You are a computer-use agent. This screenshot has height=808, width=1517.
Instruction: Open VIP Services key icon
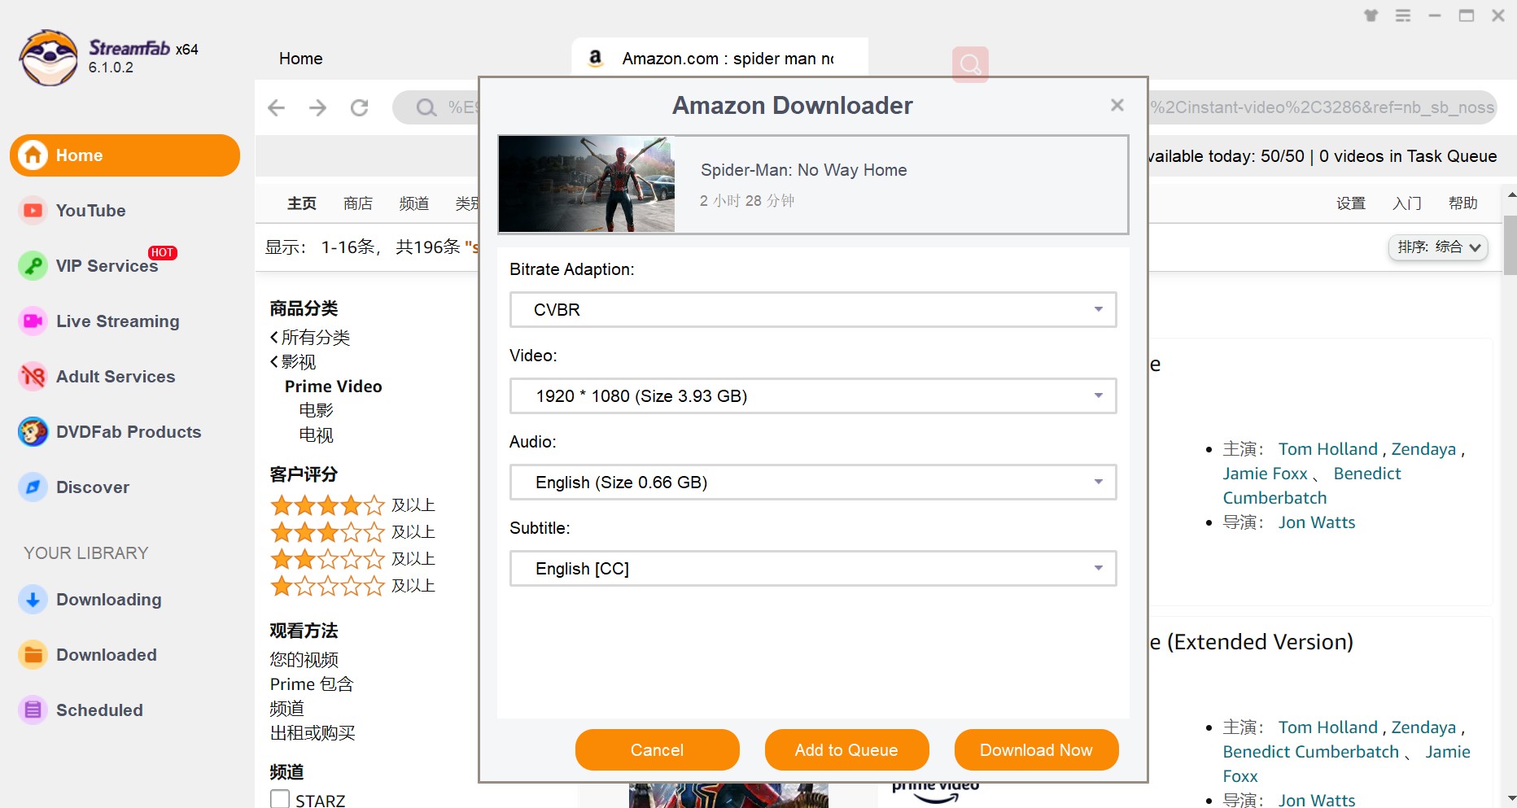pyautogui.click(x=33, y=266)
